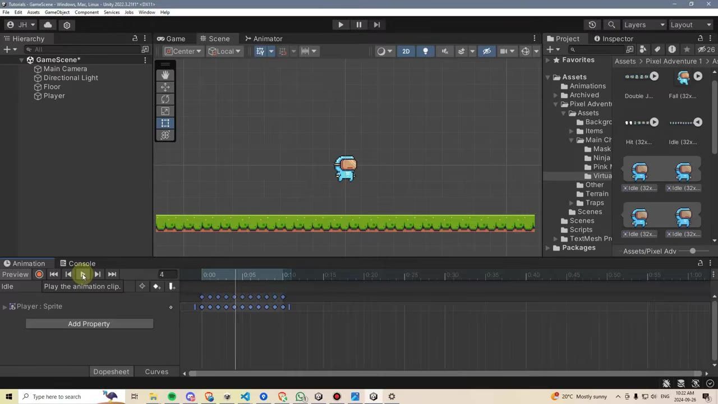Click the animation record button
This screenshot has width=718, height=404.
[39, 274]
